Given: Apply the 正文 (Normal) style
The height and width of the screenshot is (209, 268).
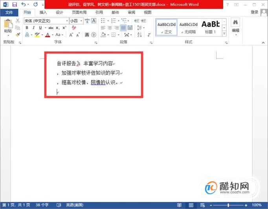Looking at the screenshot, I should tap(167, 27).
